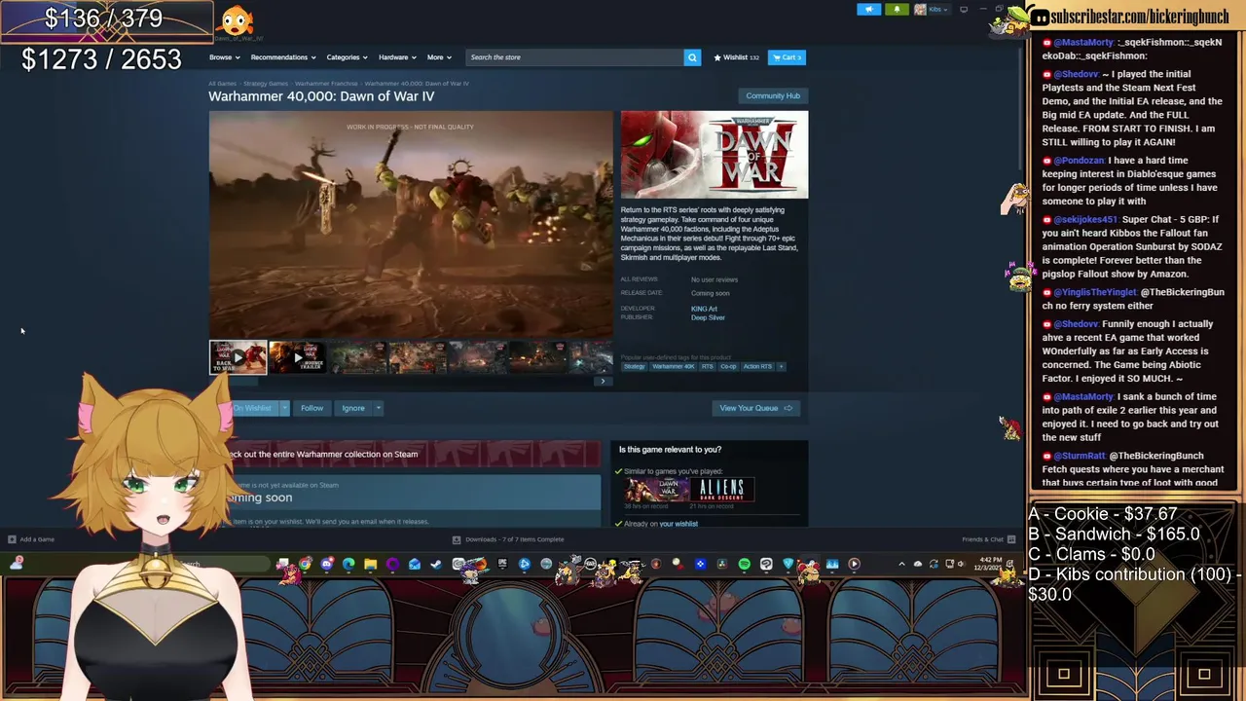Image resolution: width=1246 pixels, height=701 pixels.
Task: Open the Warhammer 40K tag
Action: [674, 366]
